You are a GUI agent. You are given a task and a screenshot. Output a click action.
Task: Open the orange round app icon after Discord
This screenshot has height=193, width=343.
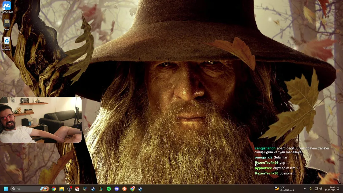point(124,189)
